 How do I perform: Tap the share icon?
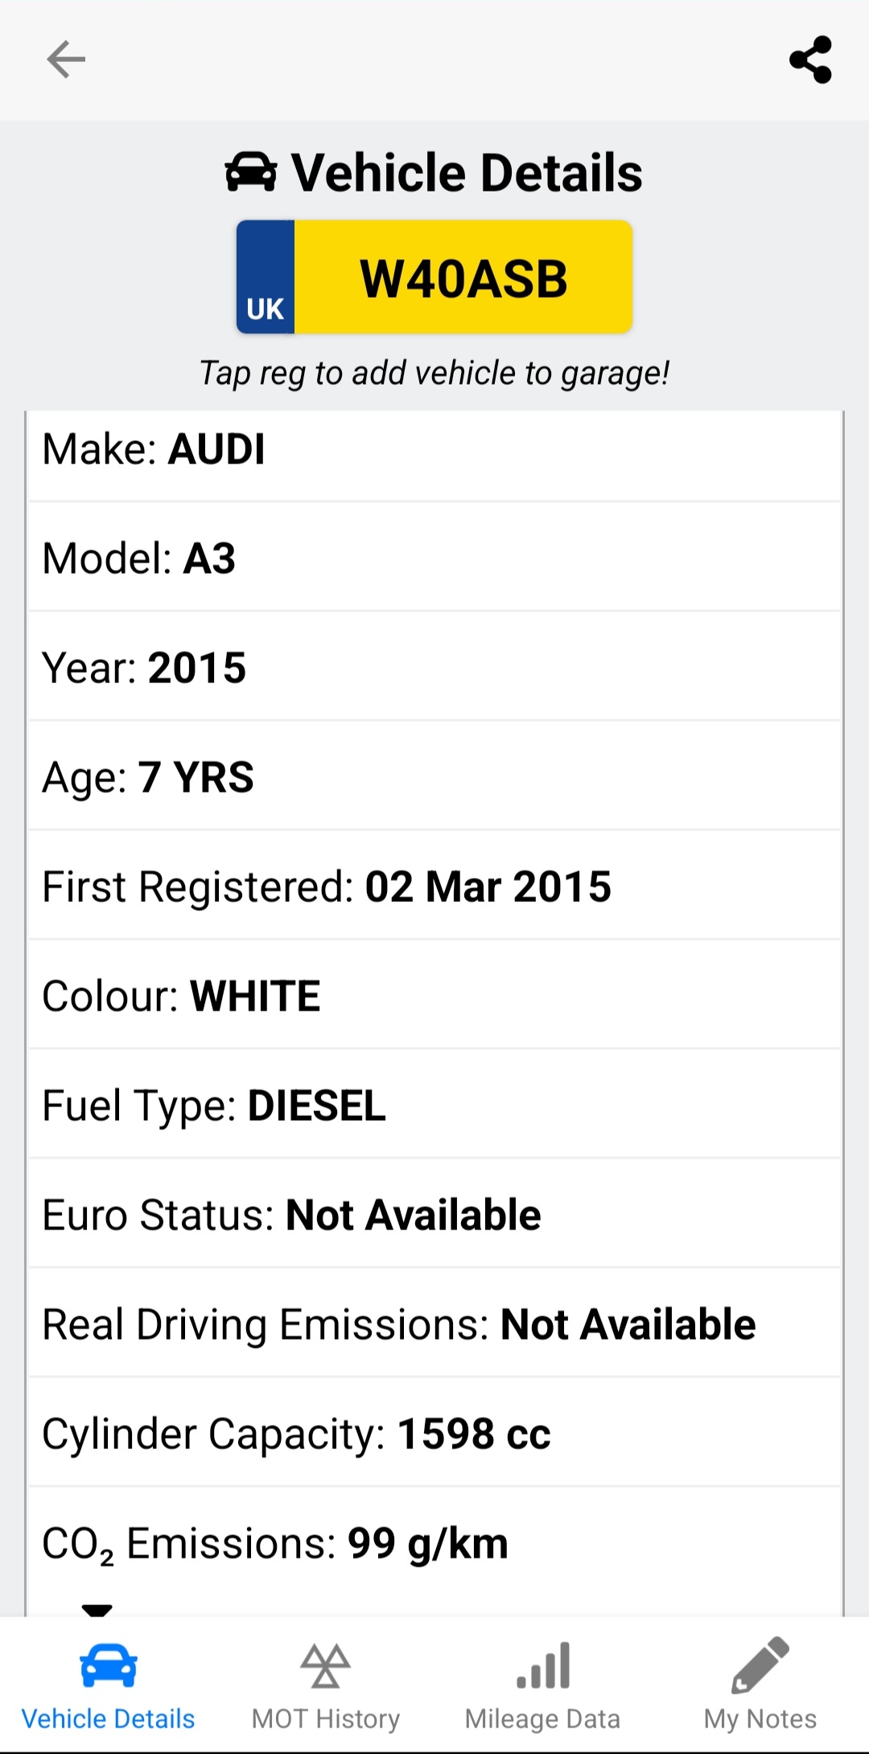click(x=810, y=60)
